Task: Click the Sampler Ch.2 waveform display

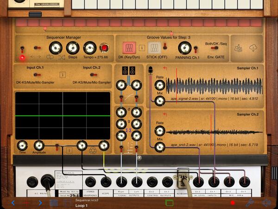Action: [215, 132]
